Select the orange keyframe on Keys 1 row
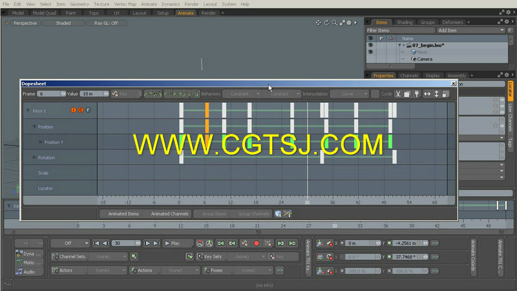The height and width of the screenshot is (291, 517). tap(207, 110)
